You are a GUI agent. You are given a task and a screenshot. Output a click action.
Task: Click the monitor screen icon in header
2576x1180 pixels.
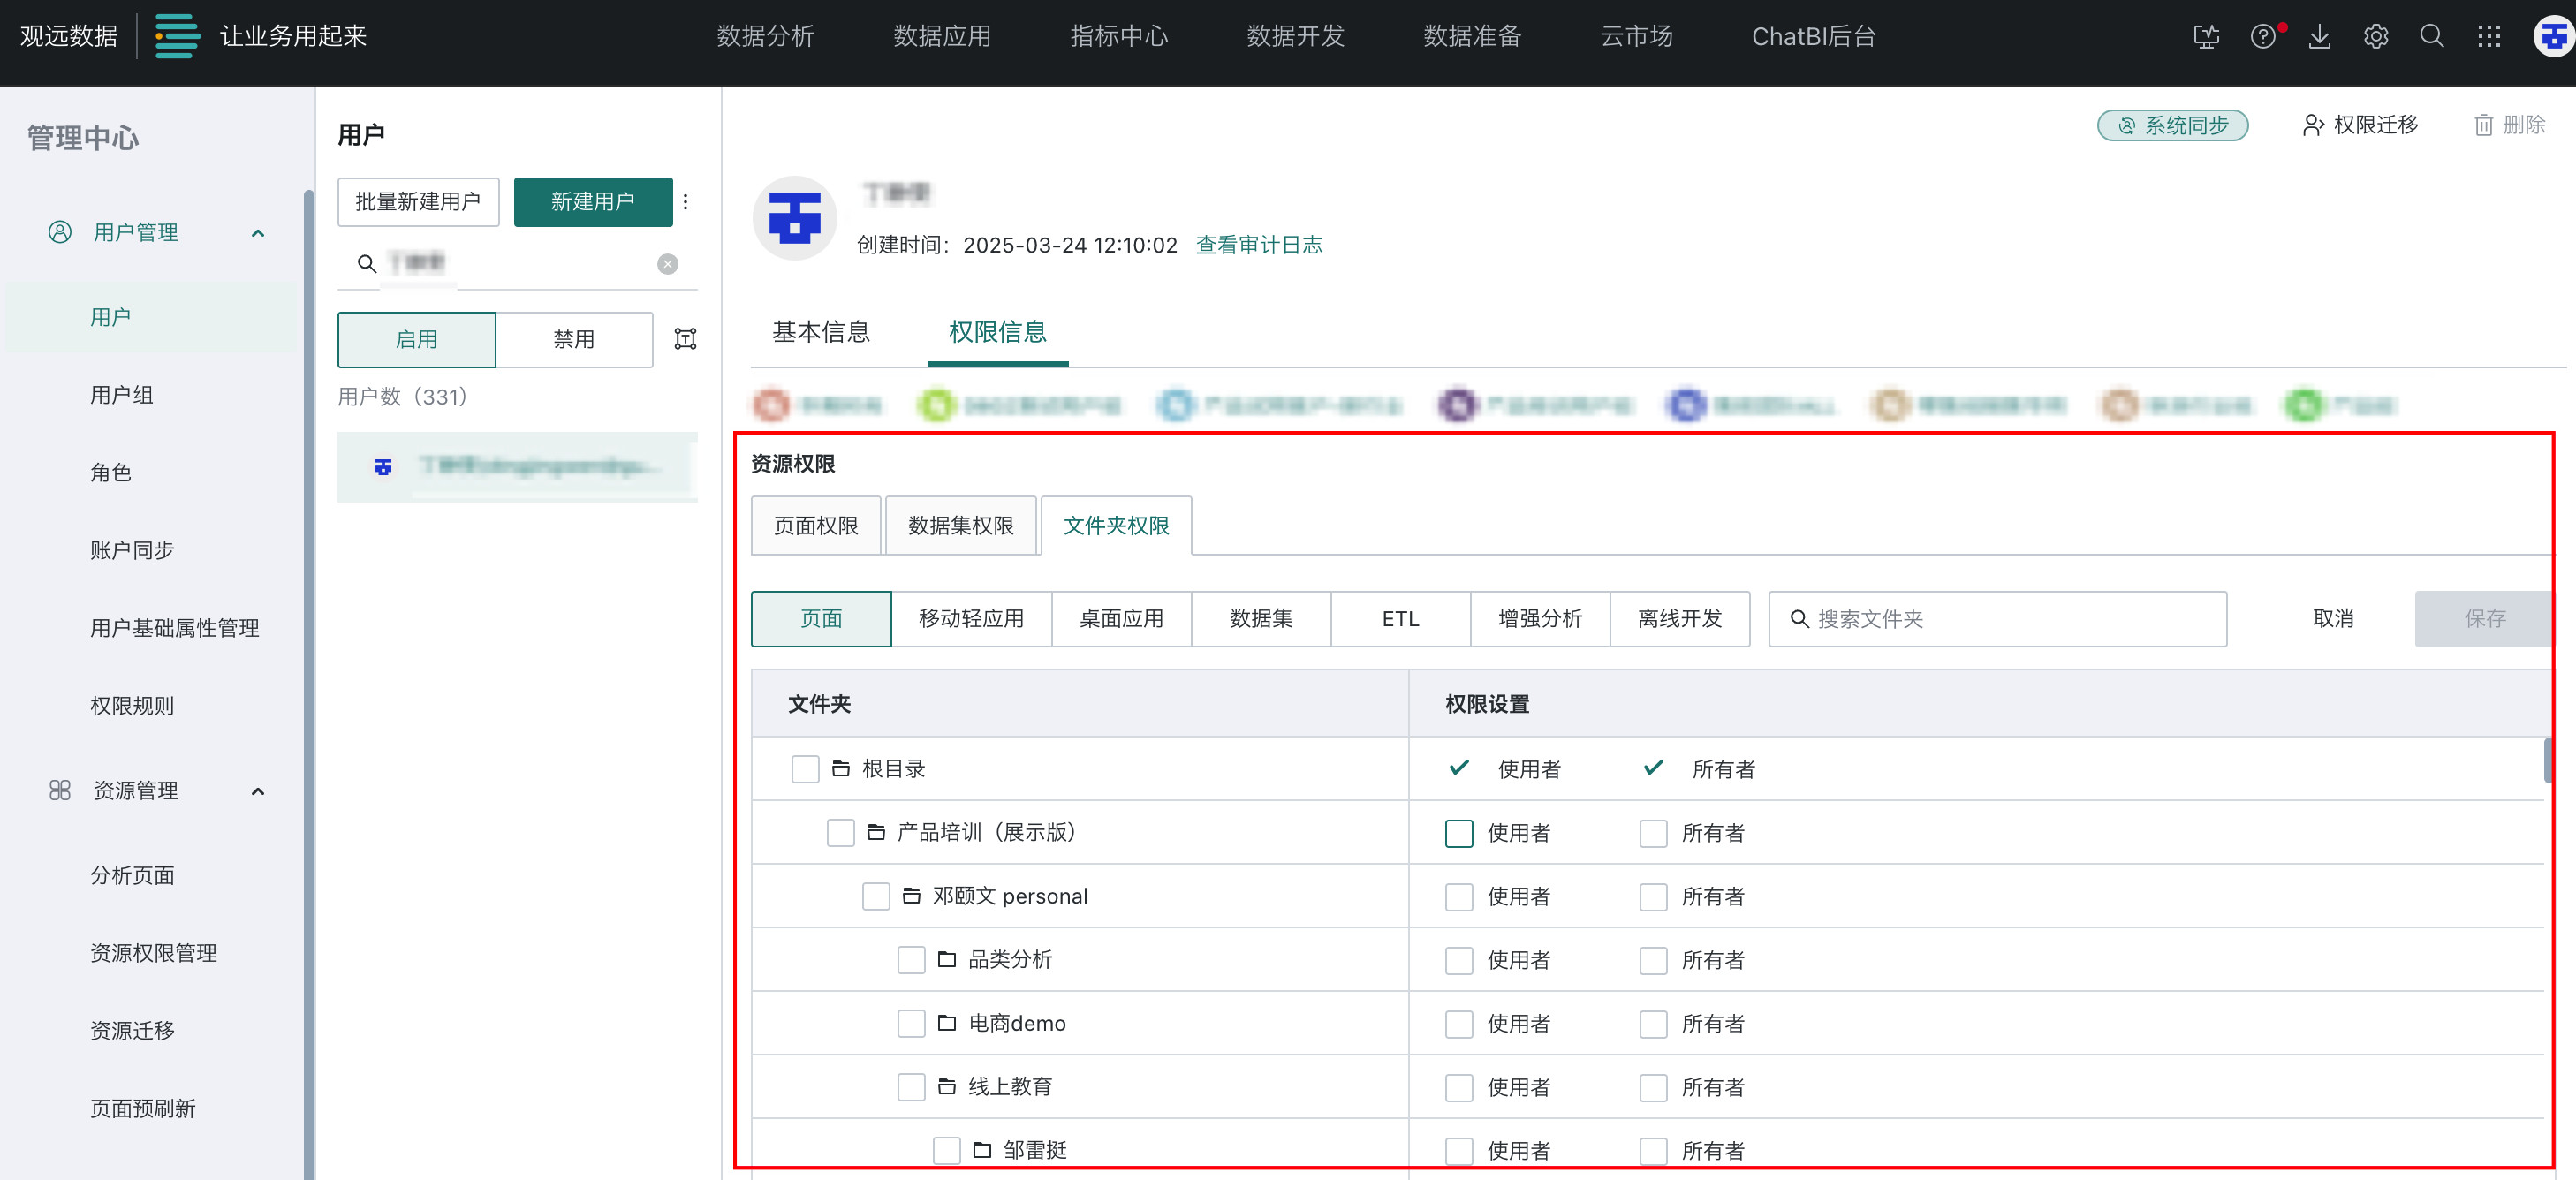pyautogui.click(x=2205, y=37)
